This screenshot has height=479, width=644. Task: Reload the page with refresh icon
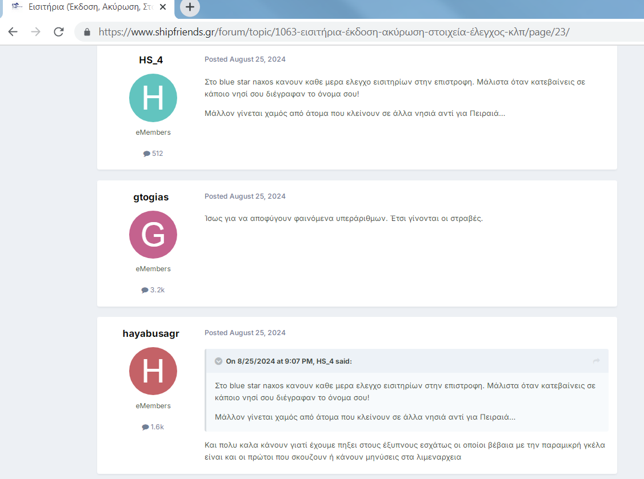click(x=58, y=32)
